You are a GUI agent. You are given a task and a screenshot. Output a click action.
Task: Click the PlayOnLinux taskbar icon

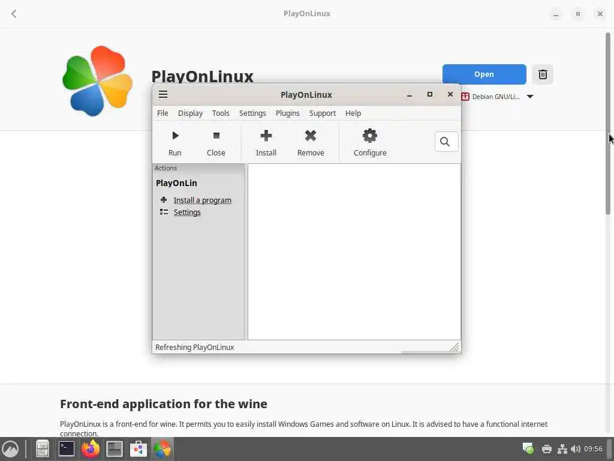[x=162, y=449]
